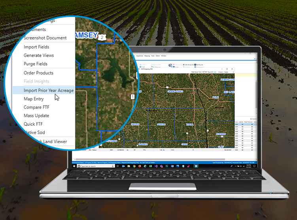Select Purge Fields in the menu
Image resolution: width=297 pixels, height=220 pixels.
click(x=36, y=64)
